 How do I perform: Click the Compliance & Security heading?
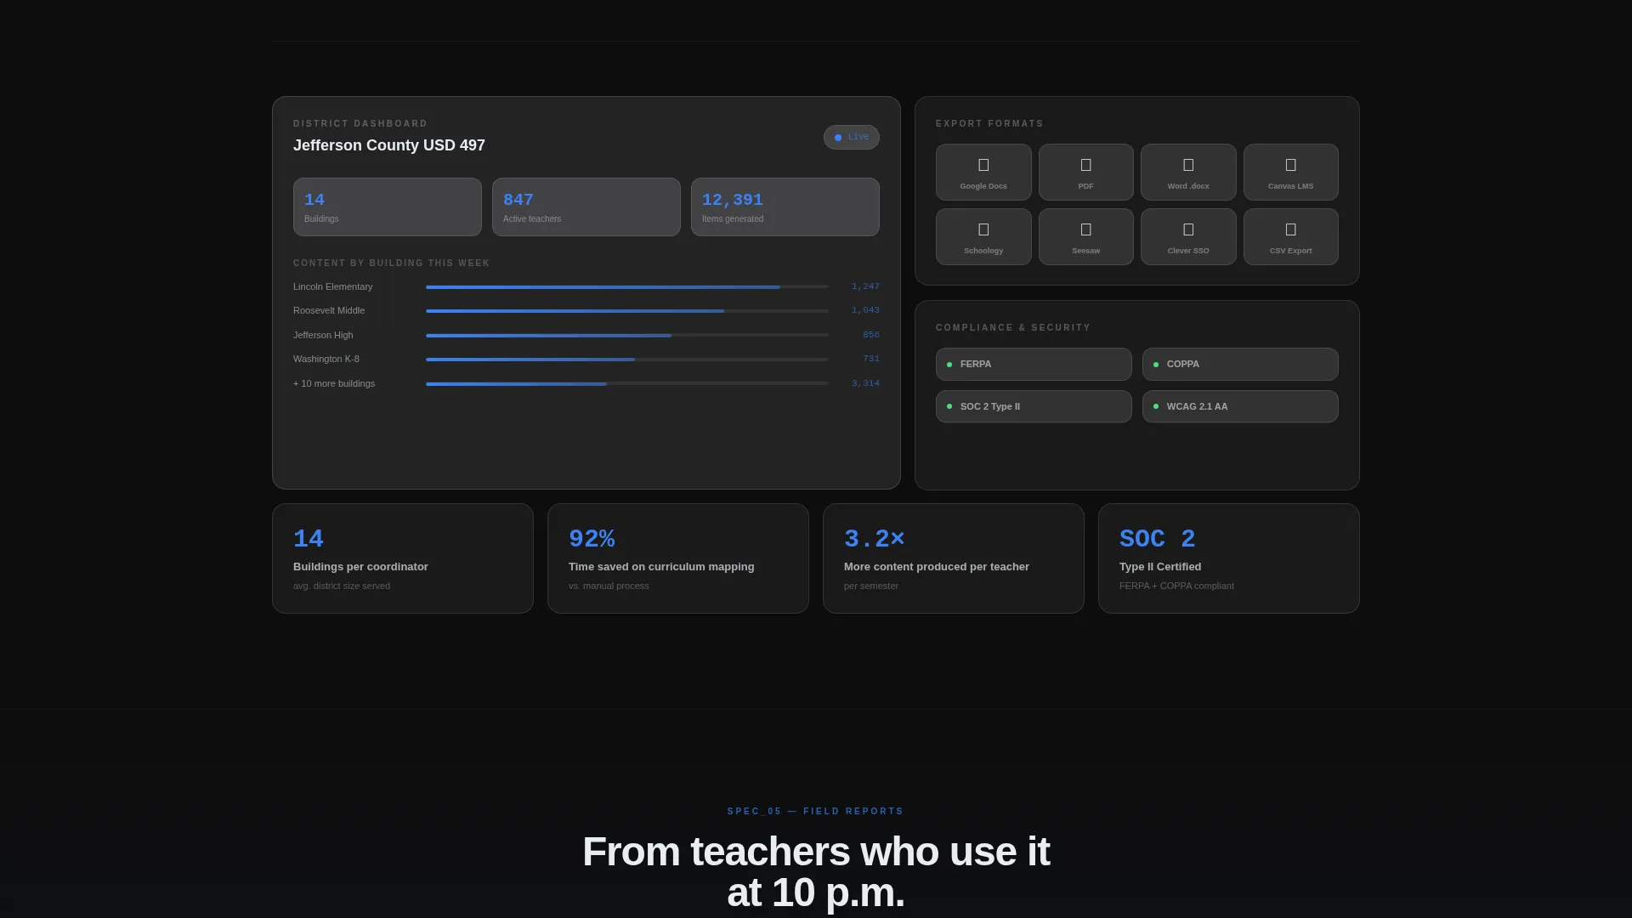click(1013, 327)
